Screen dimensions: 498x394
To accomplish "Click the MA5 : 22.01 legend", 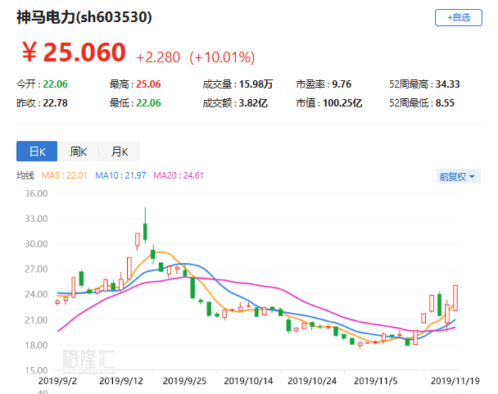I will click(64, 175).
